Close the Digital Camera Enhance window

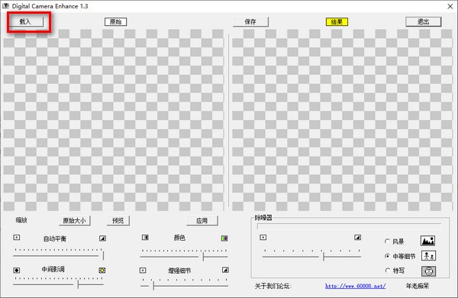(450, 6)
